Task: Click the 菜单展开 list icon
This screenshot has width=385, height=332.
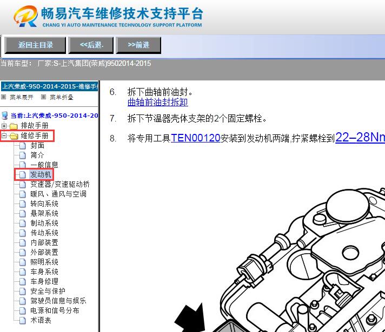Action: click(x=3, y=97)
